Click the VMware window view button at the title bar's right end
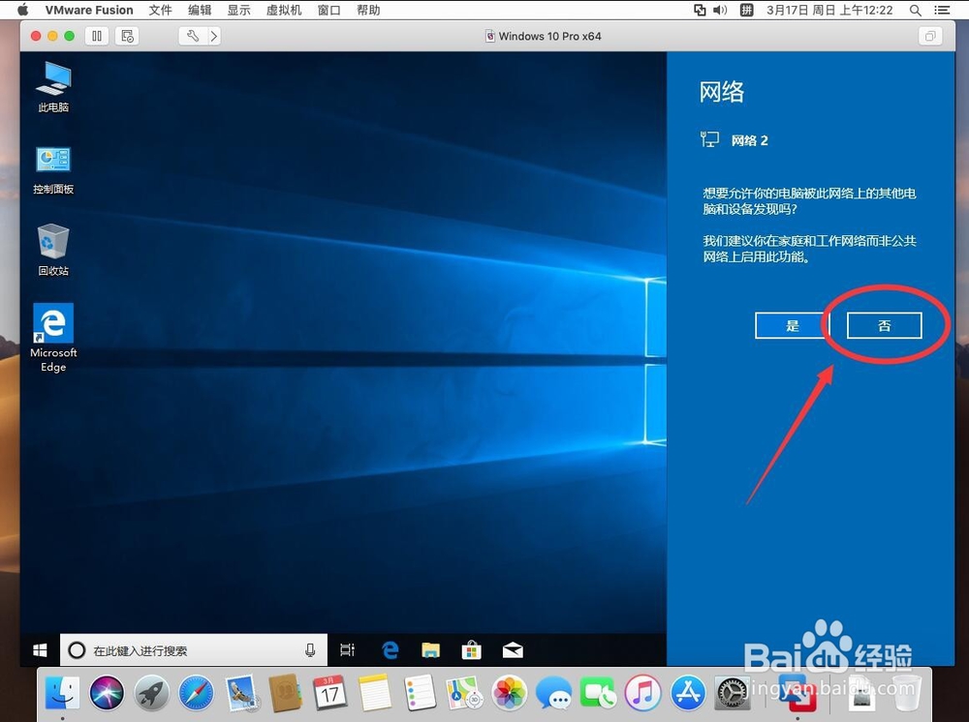The width and height of the screenshot is (969, 722). tap(929, 36)
